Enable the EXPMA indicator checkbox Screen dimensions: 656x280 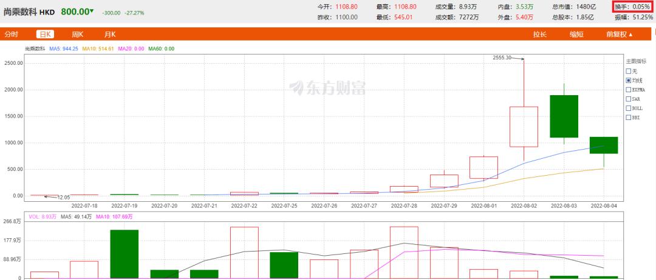[x=629, y=90]
